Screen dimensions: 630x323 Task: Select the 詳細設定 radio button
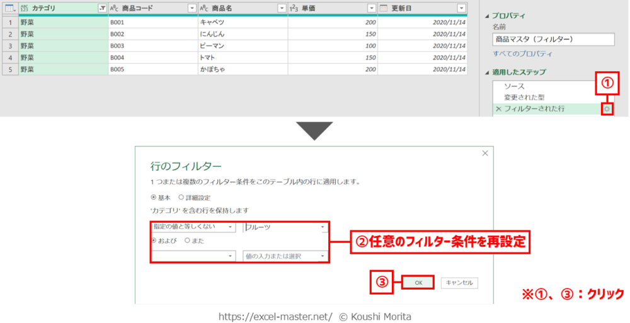[181, 197]
